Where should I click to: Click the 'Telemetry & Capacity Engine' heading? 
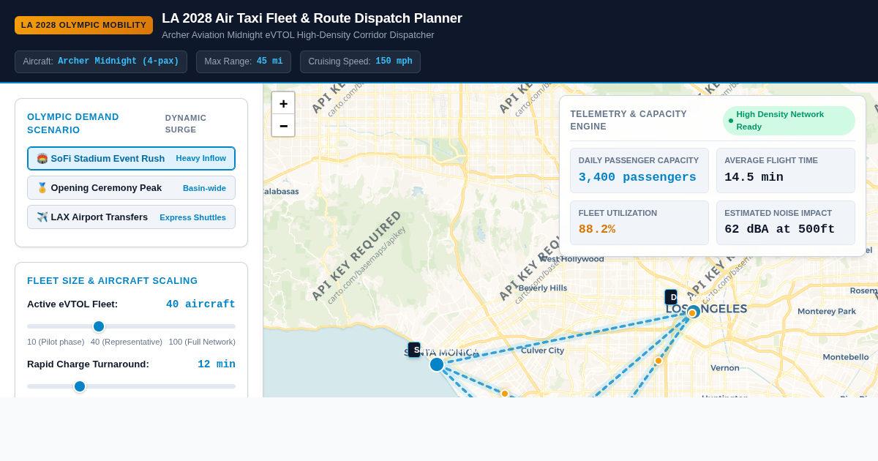pos(629,120)
